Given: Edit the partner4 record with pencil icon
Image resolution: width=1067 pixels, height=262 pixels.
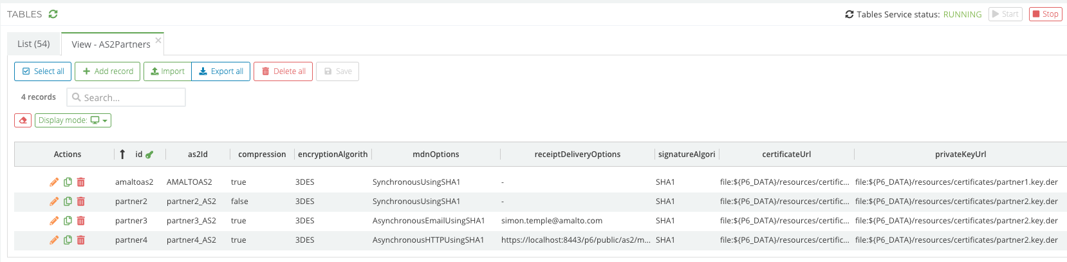Looking at the screenshot, I should [x=54, y=240].
